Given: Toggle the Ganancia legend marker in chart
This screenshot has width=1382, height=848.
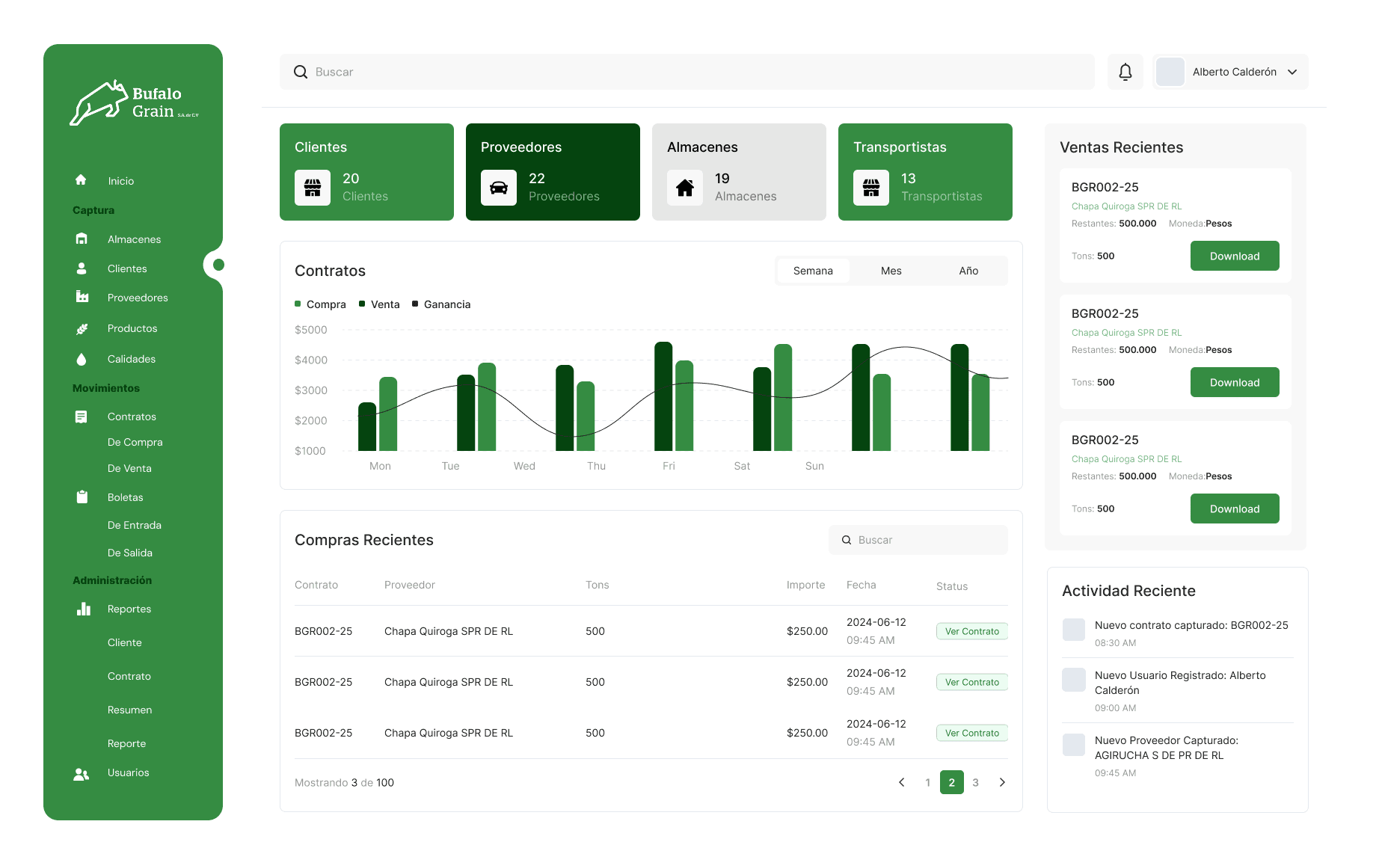Looking at the screenshot, I should [x=415, y=304].
